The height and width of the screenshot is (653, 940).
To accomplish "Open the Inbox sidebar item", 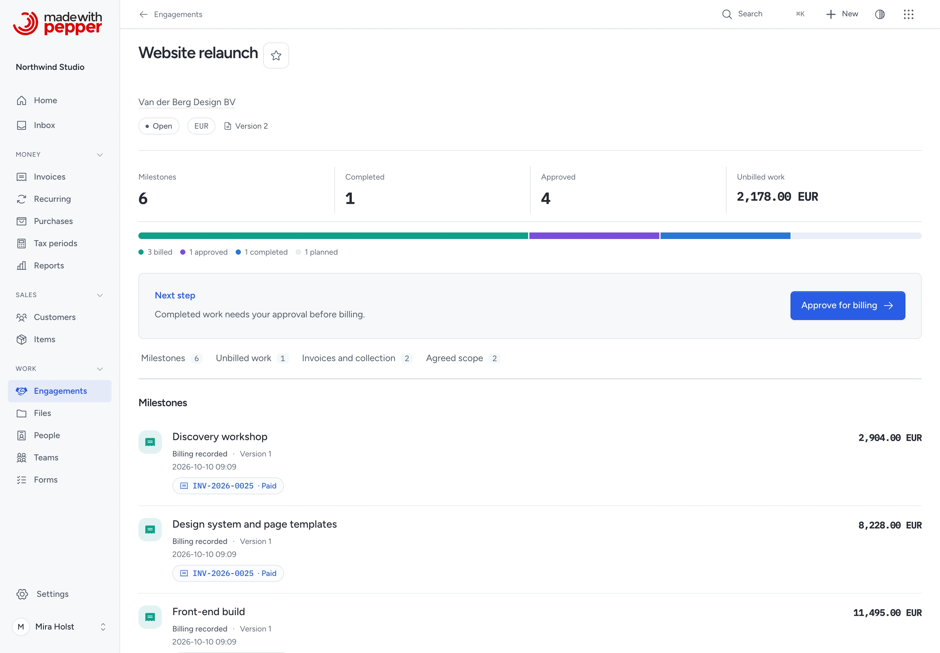I will (x=60, y=125).
